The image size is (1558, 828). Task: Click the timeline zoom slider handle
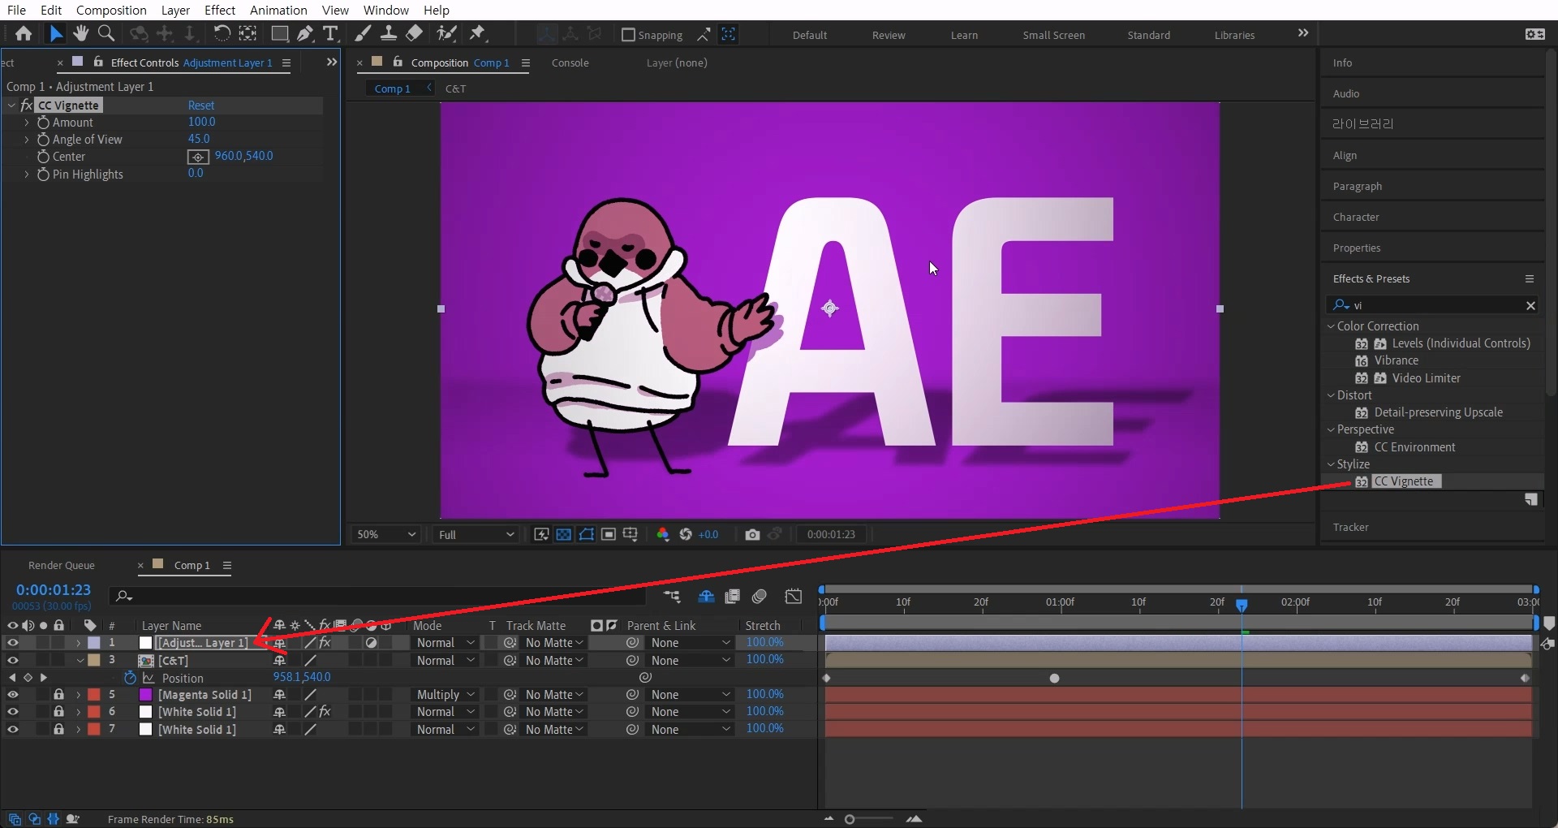click(850, 819)
